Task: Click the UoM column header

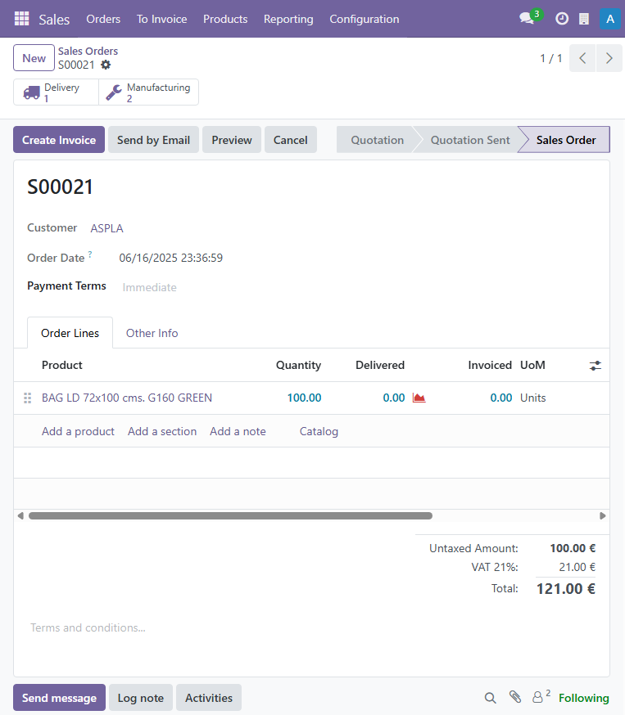Action: [x=532, y=365]
